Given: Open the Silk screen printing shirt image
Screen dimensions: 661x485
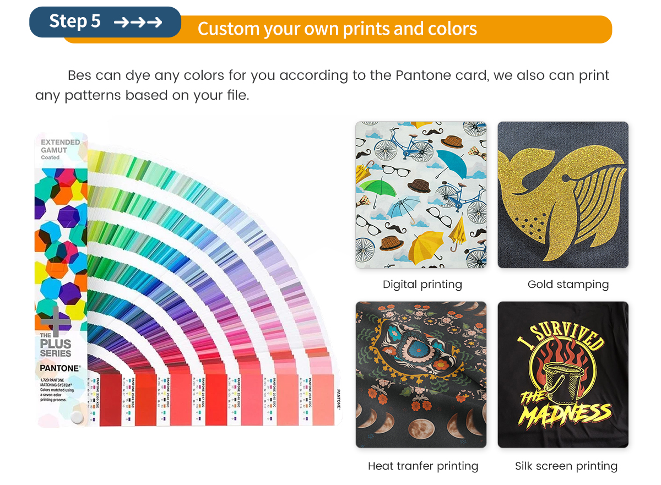Looking at the screenshot, I should pos(563,374).
